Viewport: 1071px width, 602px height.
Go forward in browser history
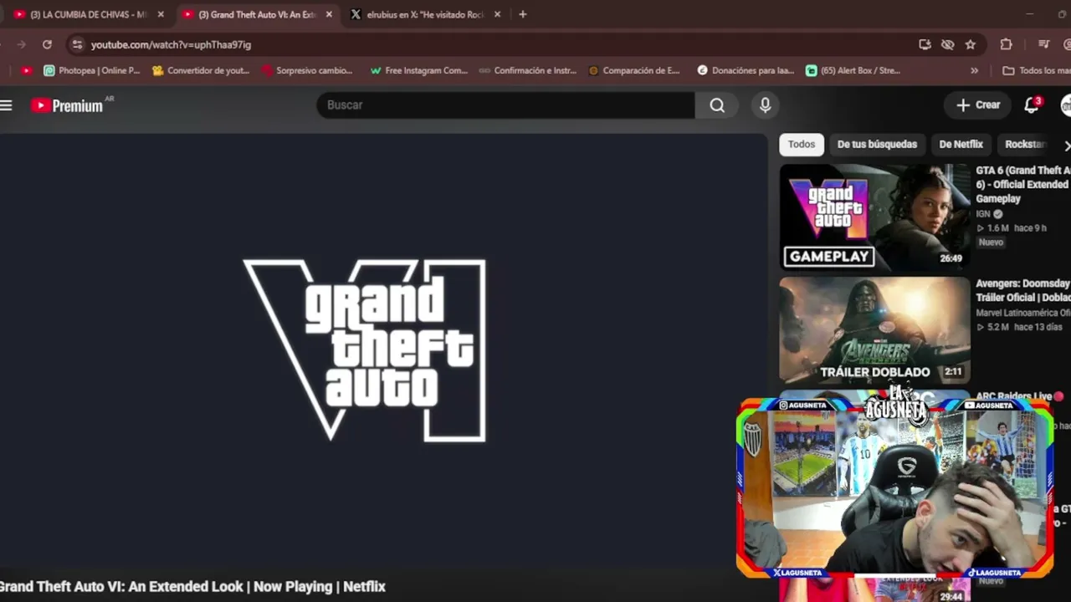(x=22, y=44)
